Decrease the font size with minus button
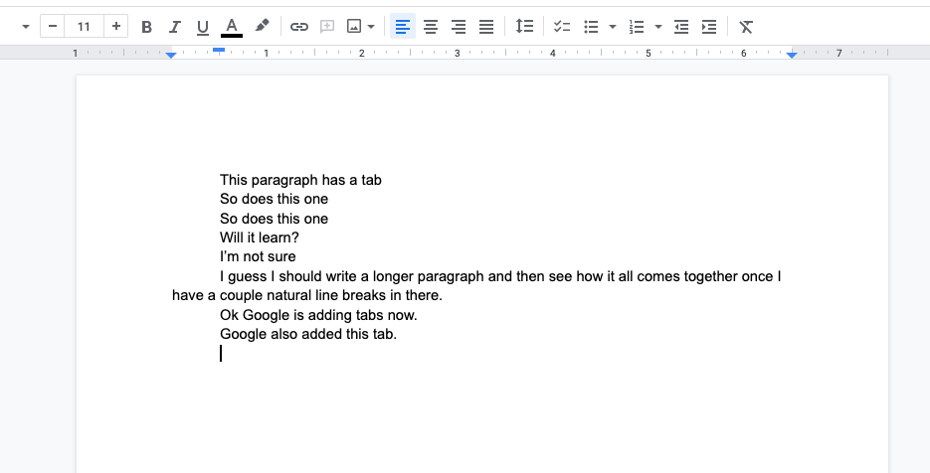The width and height of the screenshot is (930, 473). point(52,26)
